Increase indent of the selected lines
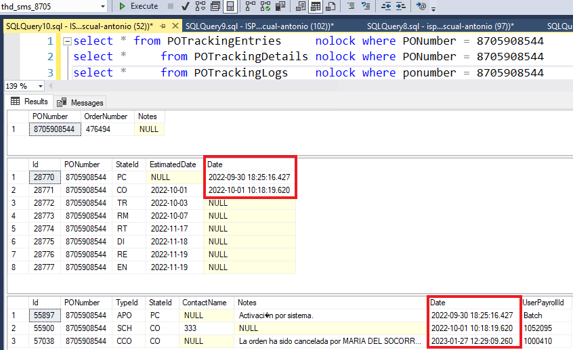The width and height of the screenshot is (573, 350). [400, 6]
